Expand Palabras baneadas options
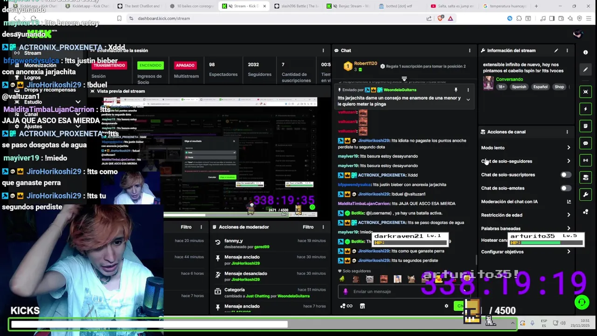 coord(569,228)
